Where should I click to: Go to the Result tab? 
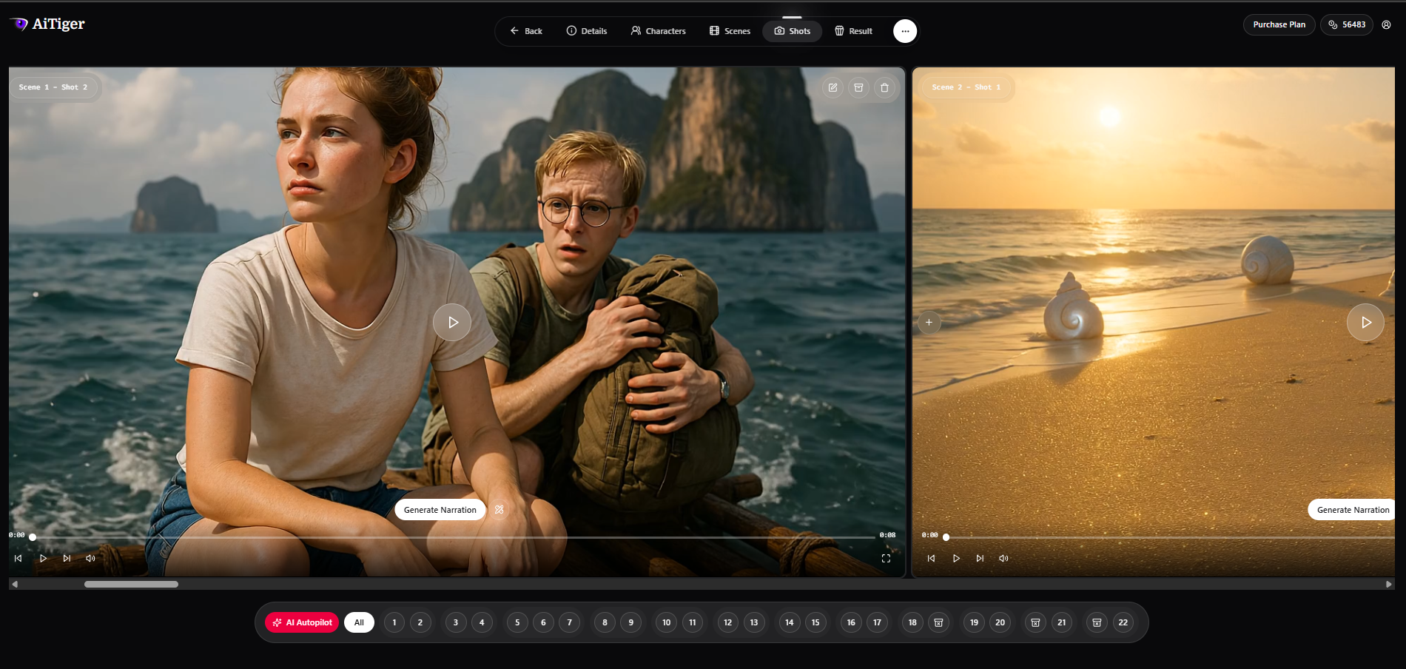853,31
